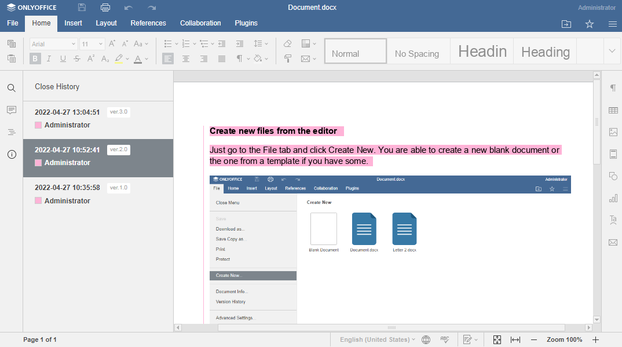Open the File tab
622x347 pixels.
(13, 23)
